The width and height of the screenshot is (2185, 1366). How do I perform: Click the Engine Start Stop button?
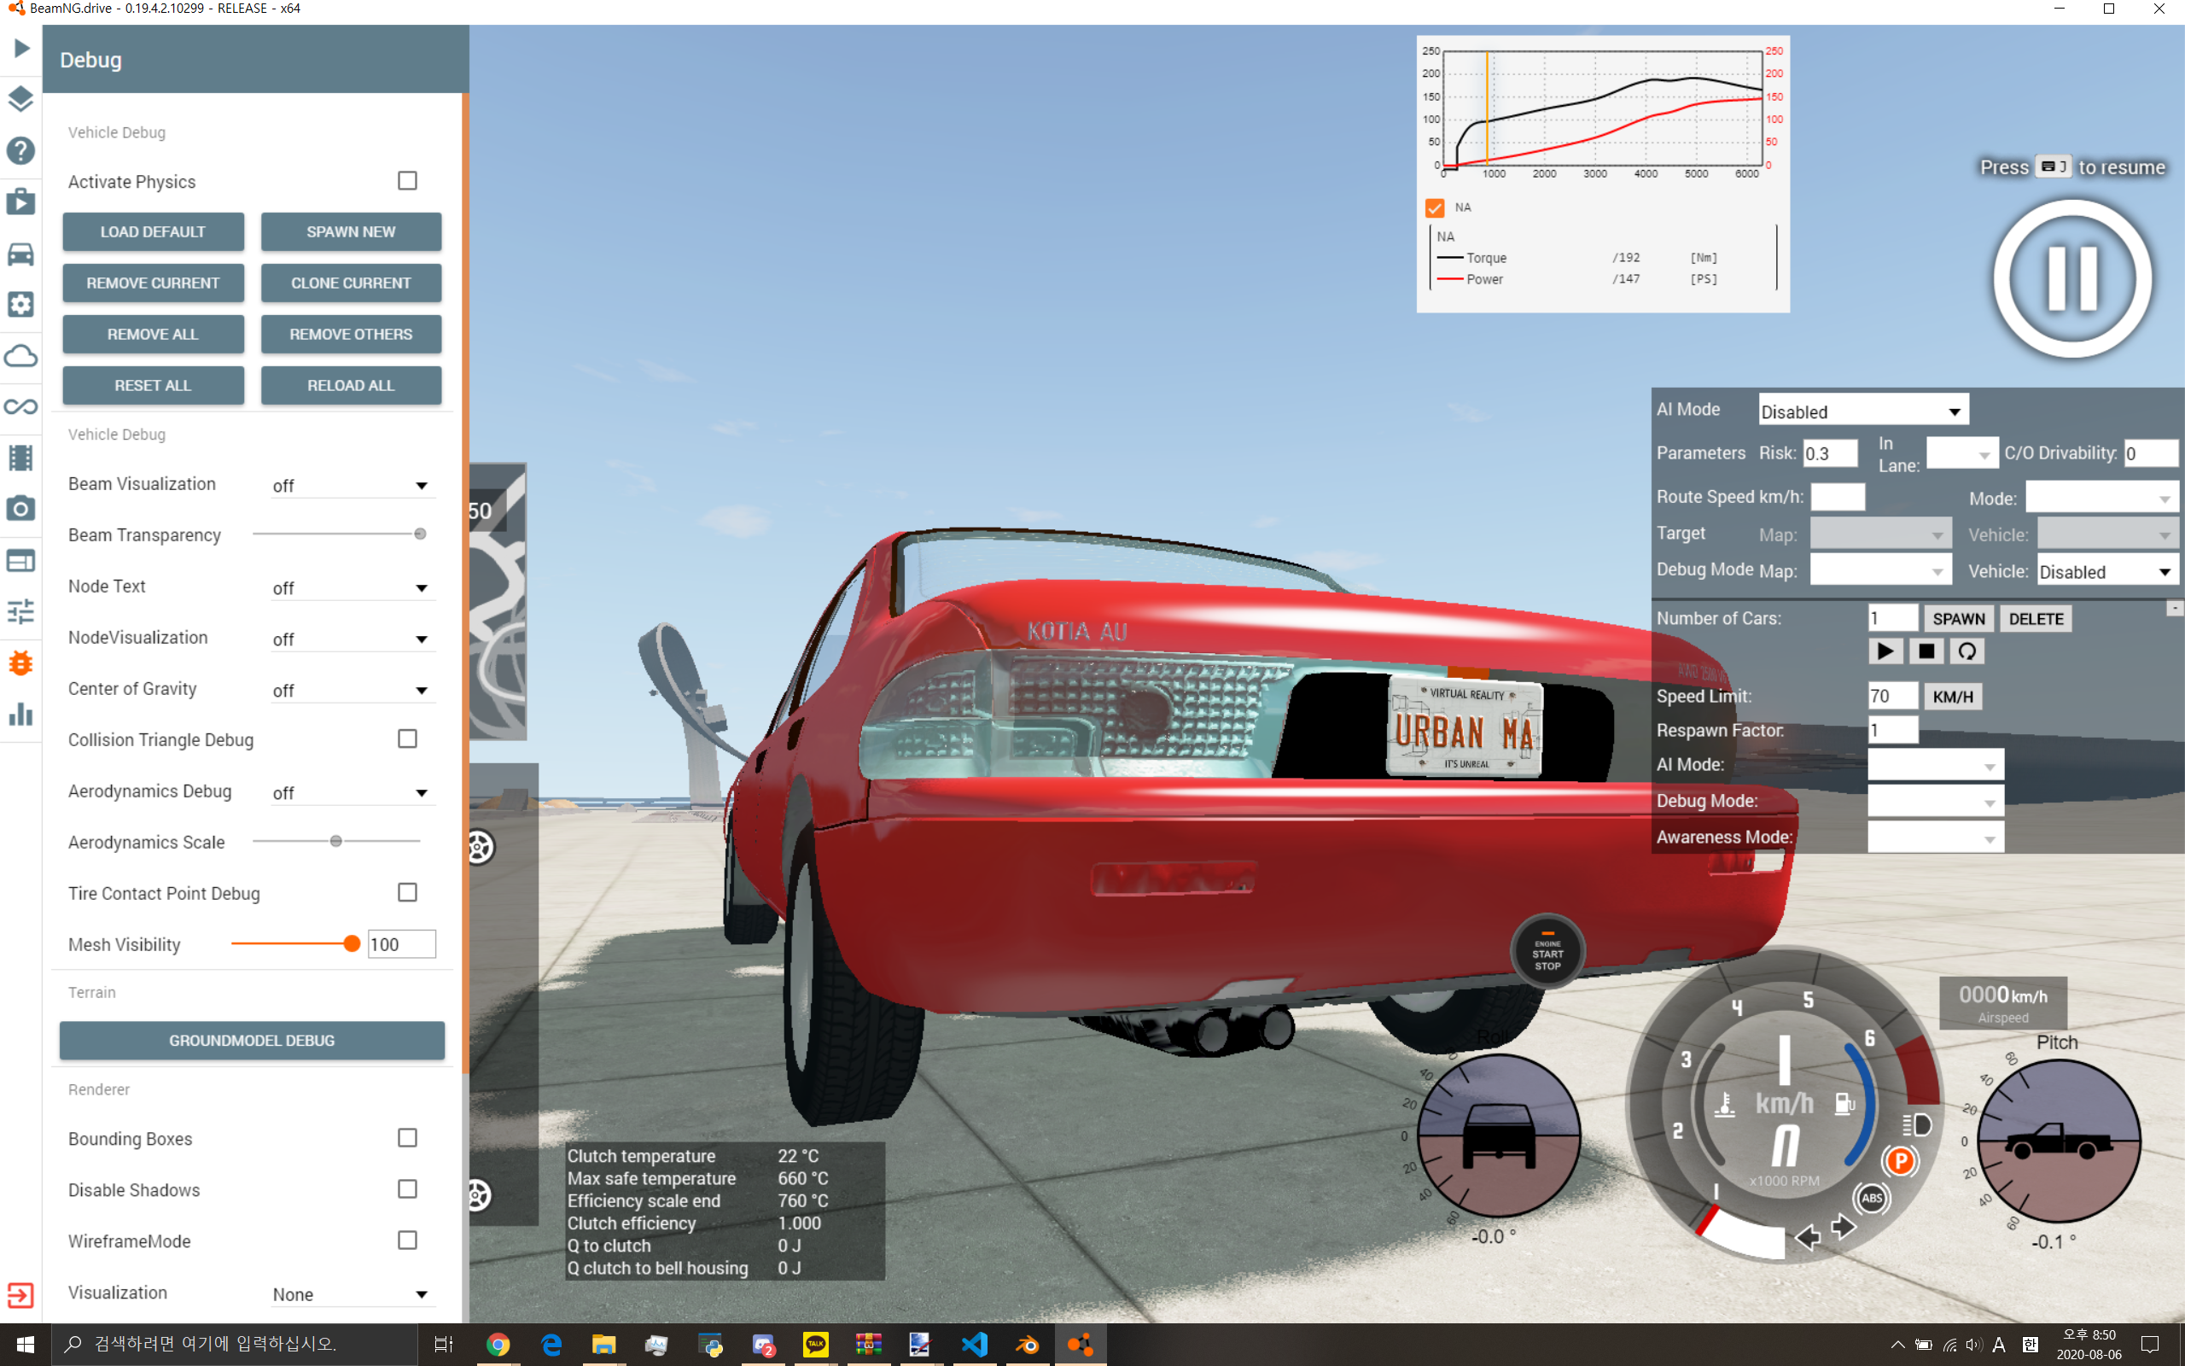coord(1547,952)
